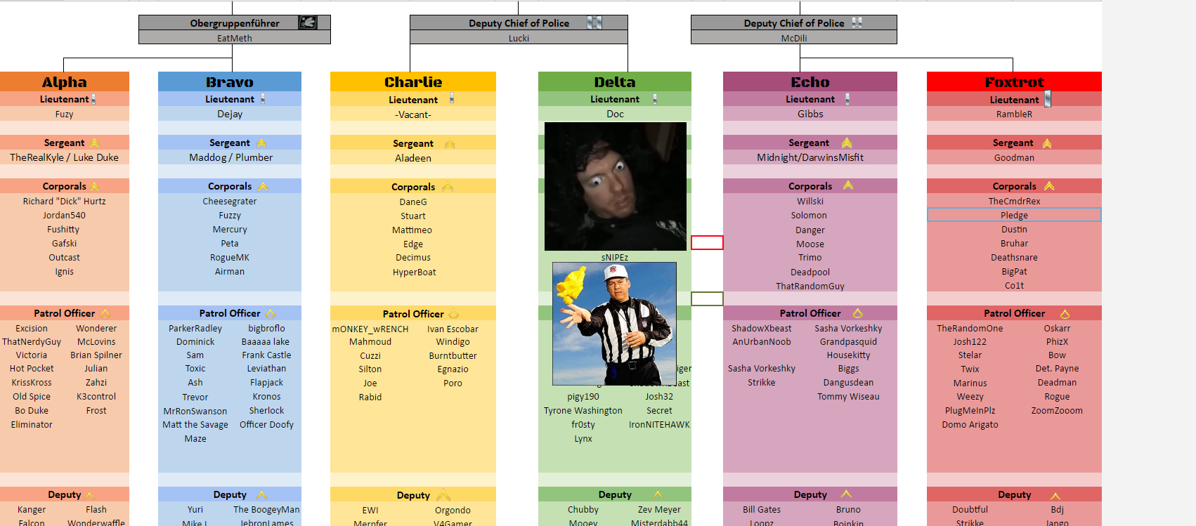Image resolution: width=1196 pixels, height=526 pixels.
Task: Pick Bravo Corporals chevron icon
Action: [263, 186]
